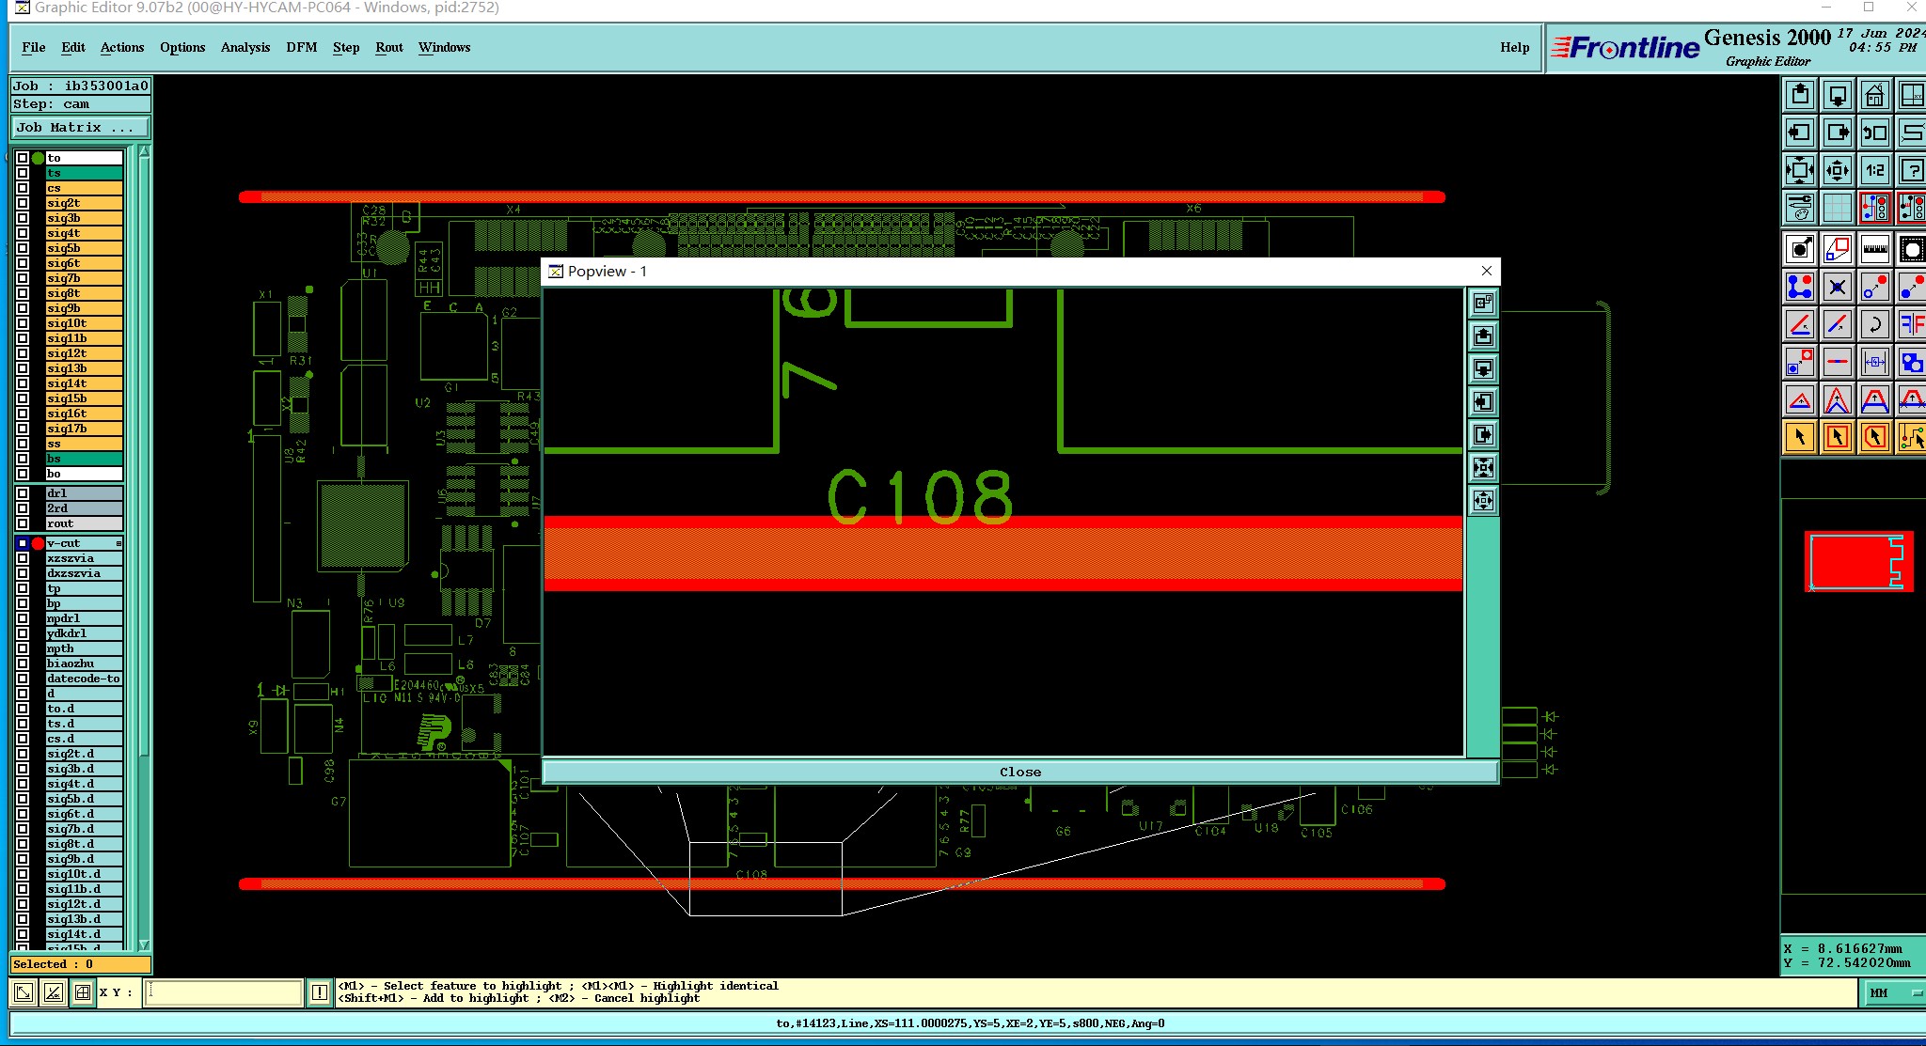Expand the Job Matrix ... button
Viewport: 1926px width, 1046px height.
tap(80, 128)
